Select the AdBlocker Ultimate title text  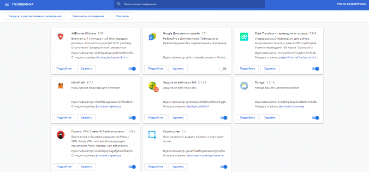(x=83, y=33)
